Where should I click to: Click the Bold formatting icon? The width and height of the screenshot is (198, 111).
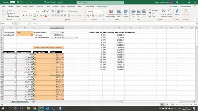point(24,15)
